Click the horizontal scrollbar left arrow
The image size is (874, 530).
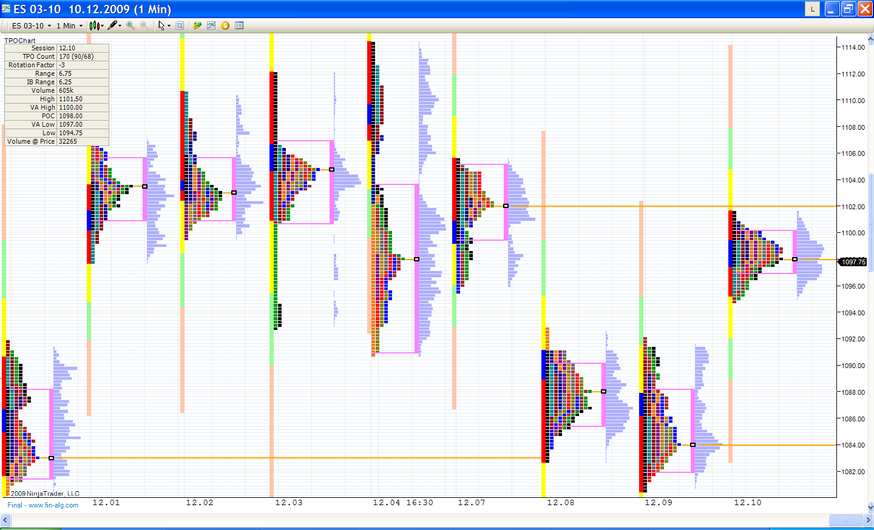(x=5, y=520)
